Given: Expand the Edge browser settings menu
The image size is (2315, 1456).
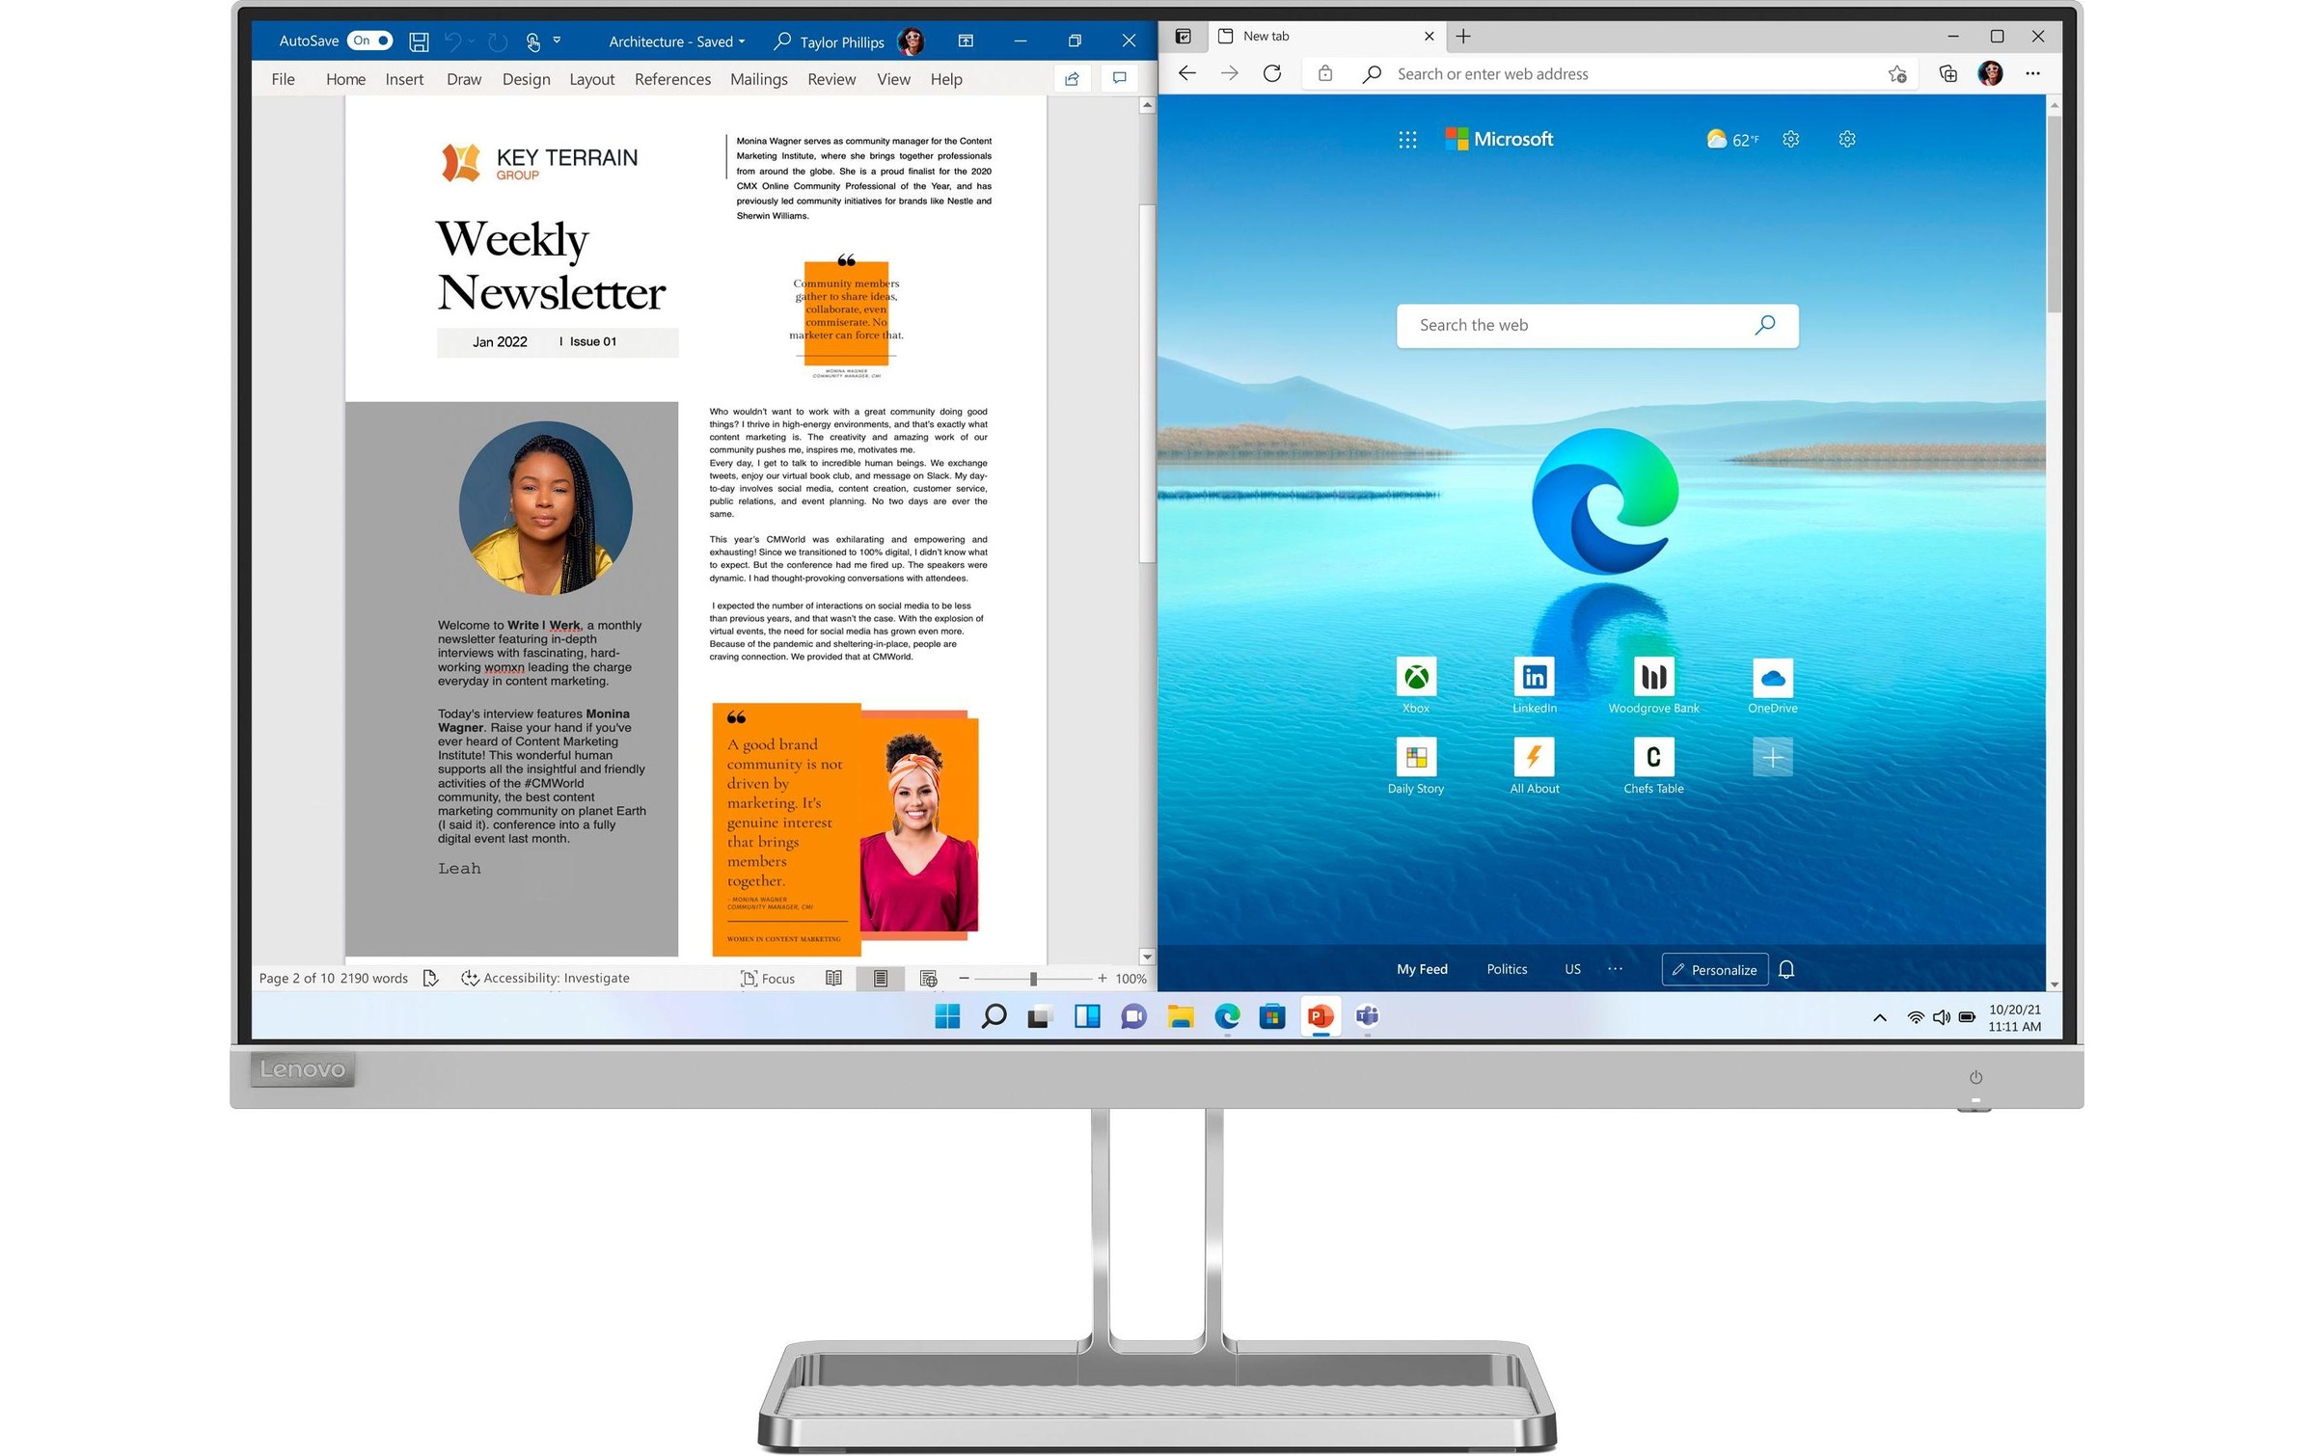Looking at the screenshot, I should click(x=2033, y=74).
